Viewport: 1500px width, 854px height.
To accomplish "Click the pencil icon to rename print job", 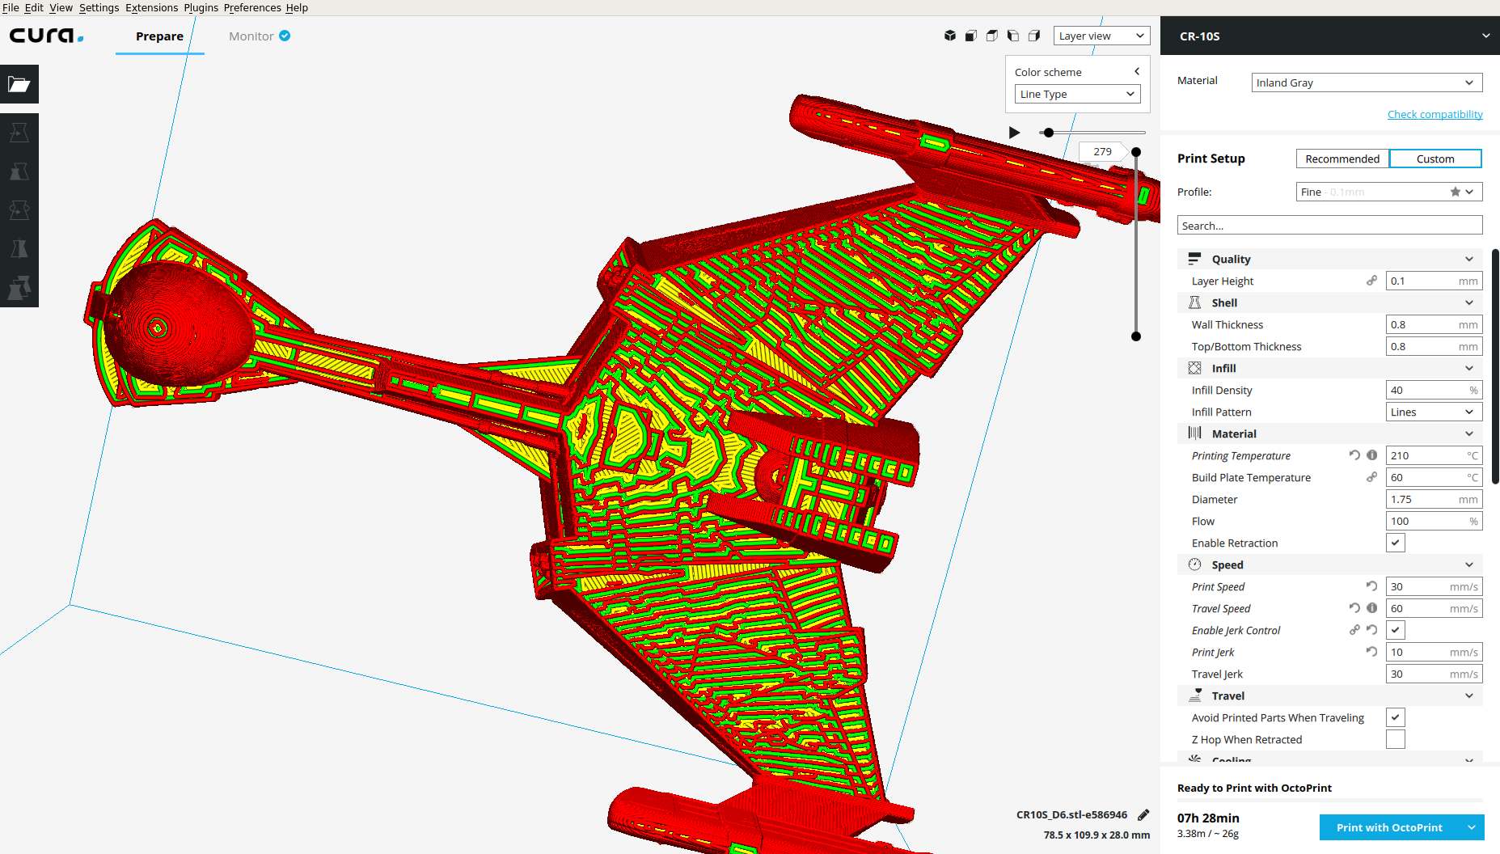I will 1143,815.
